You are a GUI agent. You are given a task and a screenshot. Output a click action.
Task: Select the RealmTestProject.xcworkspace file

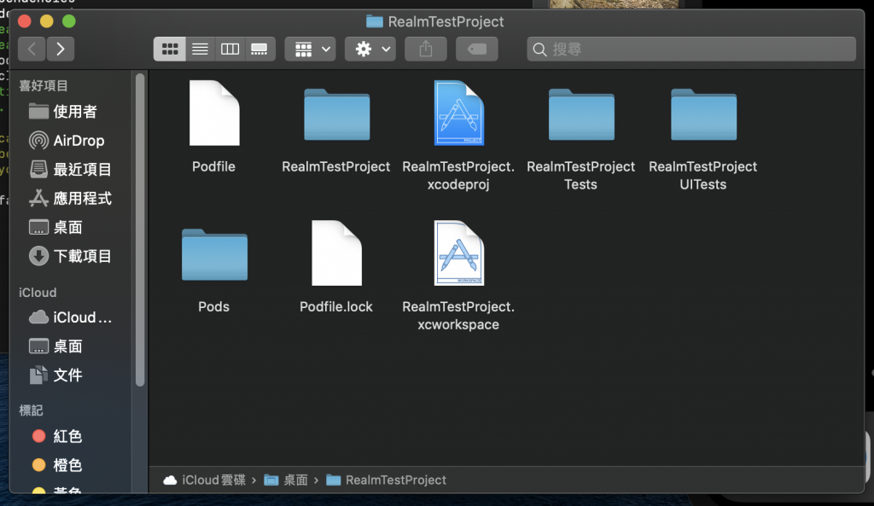[458, 253]
